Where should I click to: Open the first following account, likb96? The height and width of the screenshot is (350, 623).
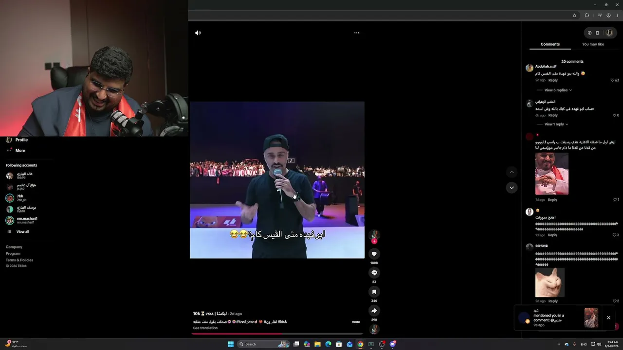point(19,175)
